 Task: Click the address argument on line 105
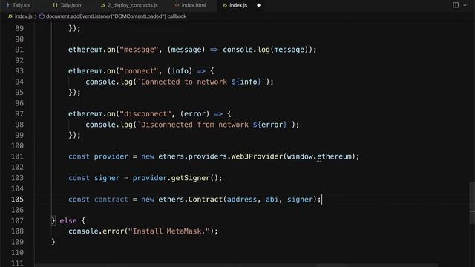coord(242,200)
